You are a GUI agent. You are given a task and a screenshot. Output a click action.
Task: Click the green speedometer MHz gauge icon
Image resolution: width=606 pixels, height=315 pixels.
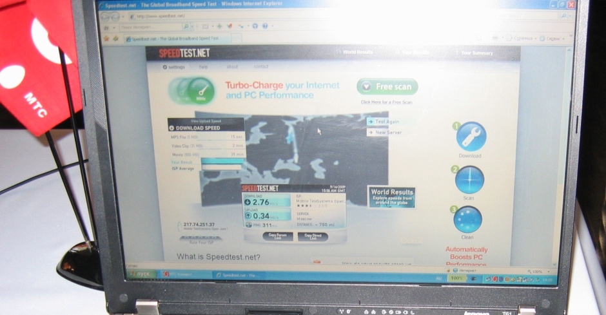[x=200, y=91]
